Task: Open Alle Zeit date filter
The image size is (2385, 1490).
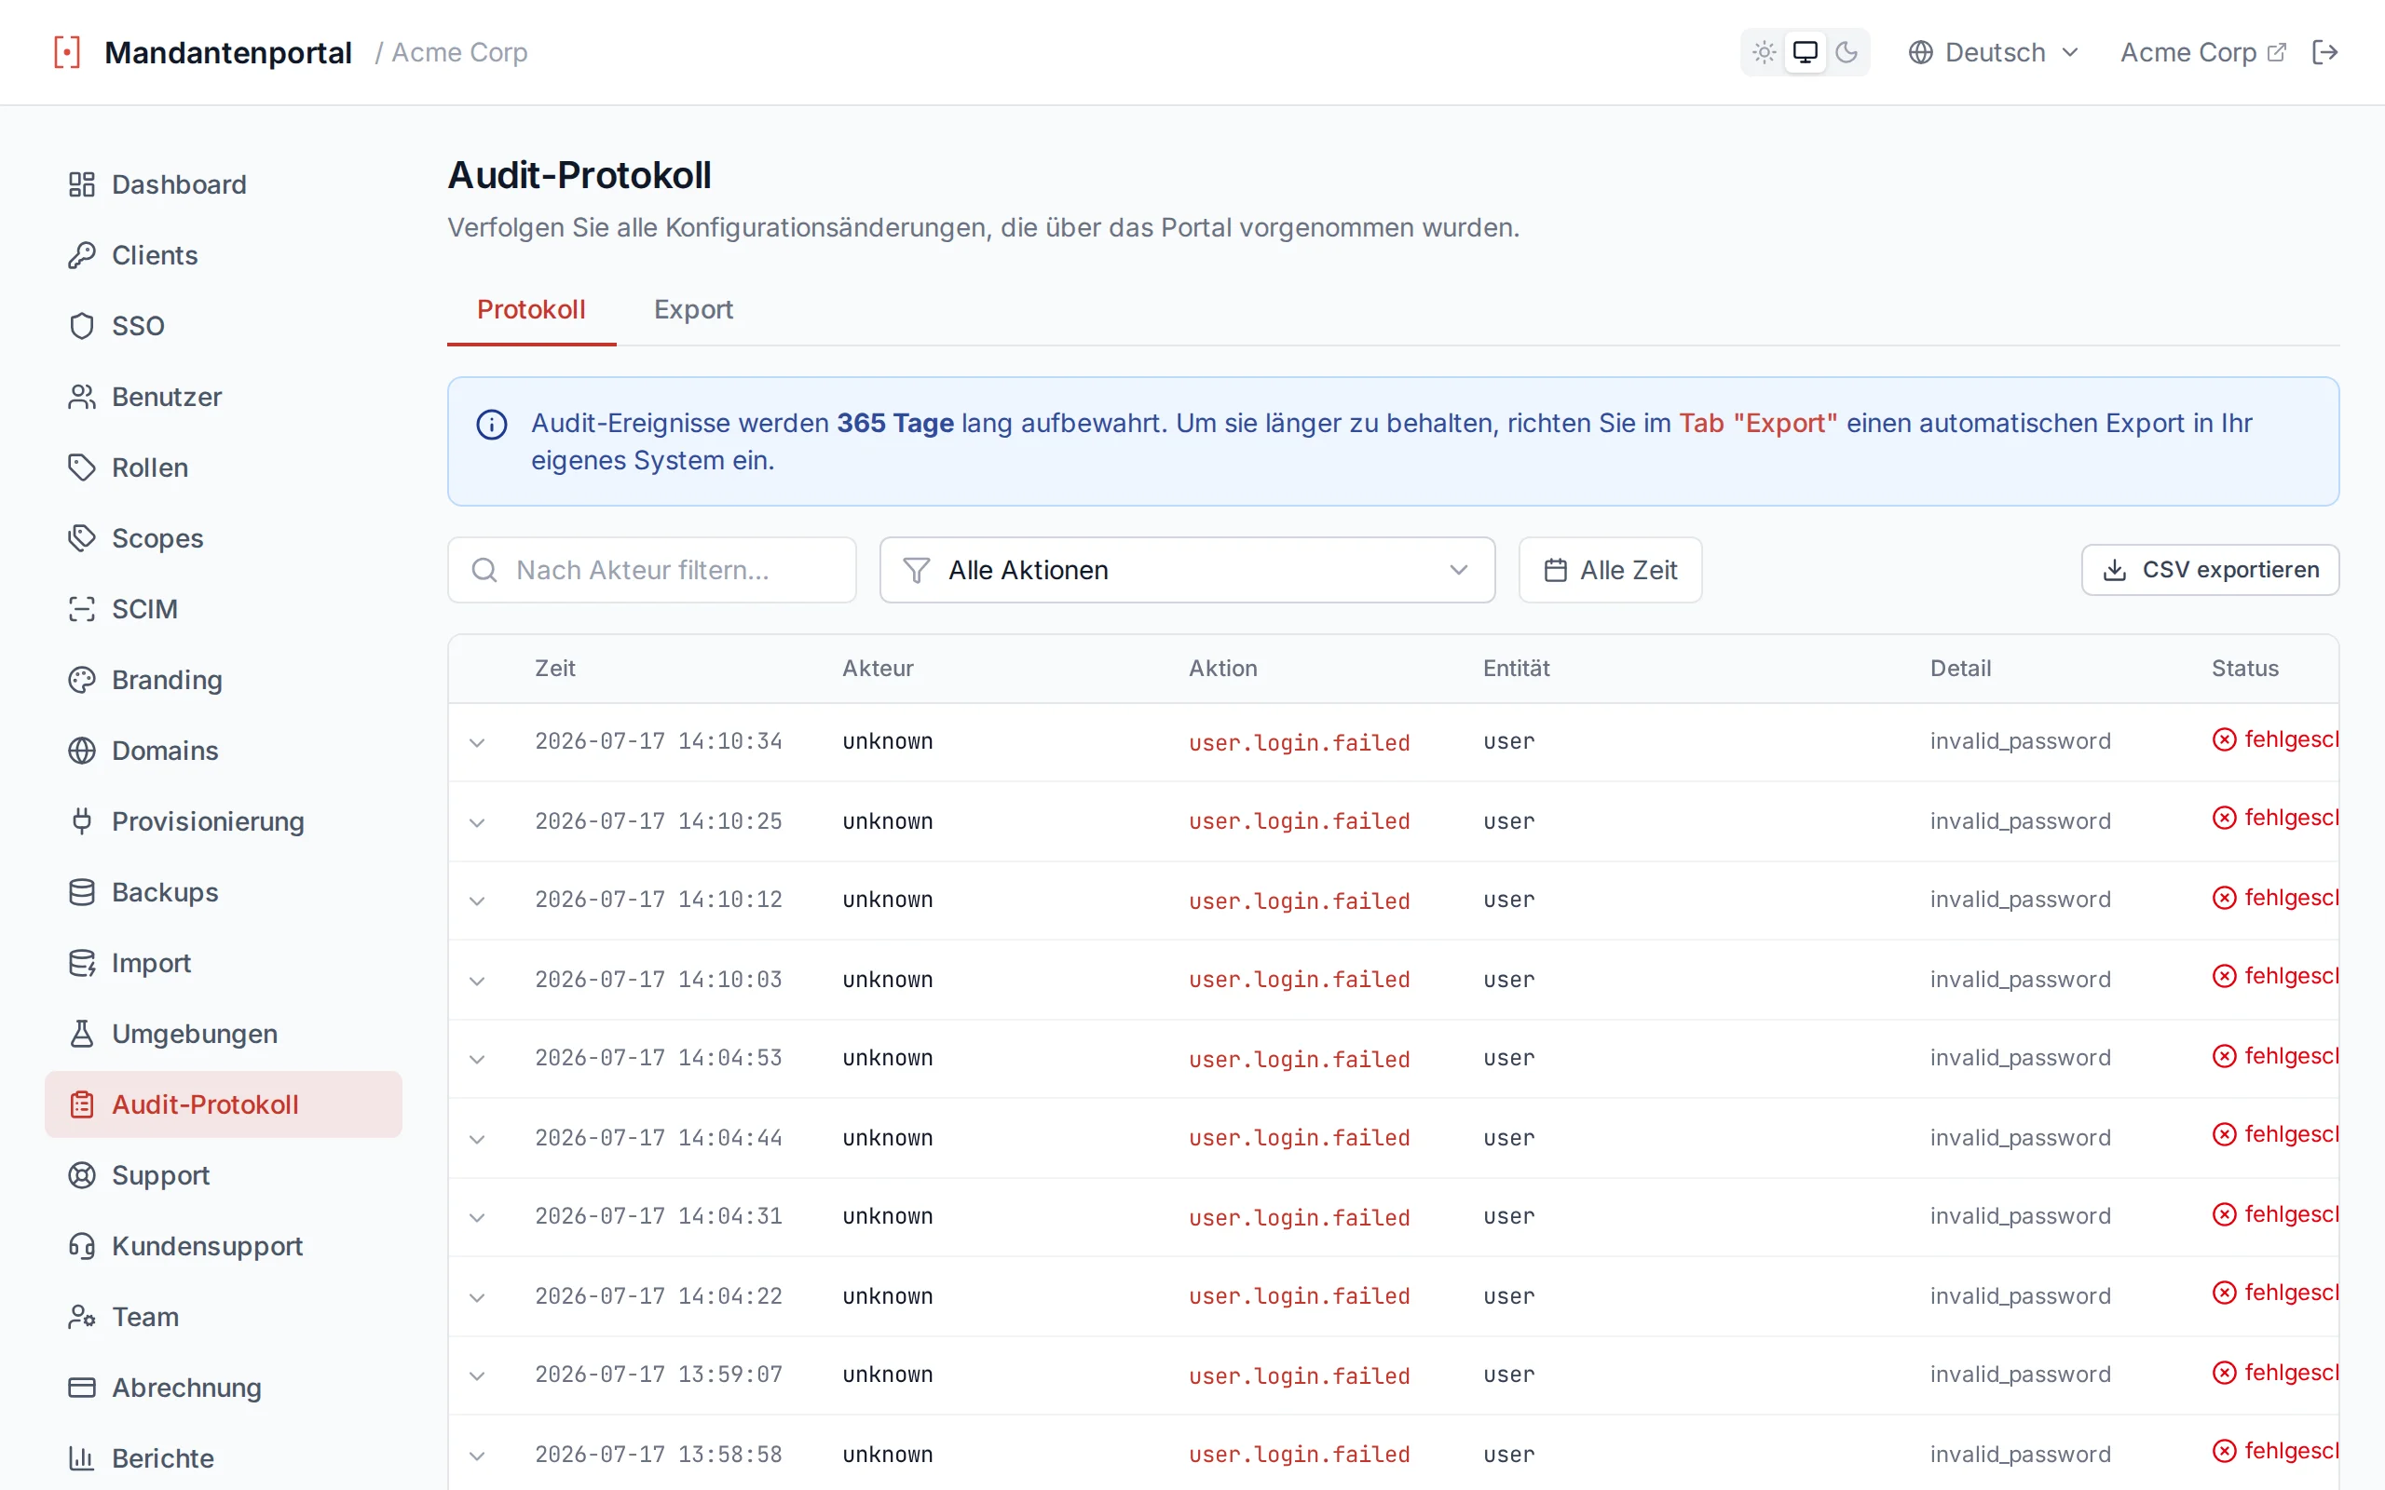Action: [x=1609, y=570]
